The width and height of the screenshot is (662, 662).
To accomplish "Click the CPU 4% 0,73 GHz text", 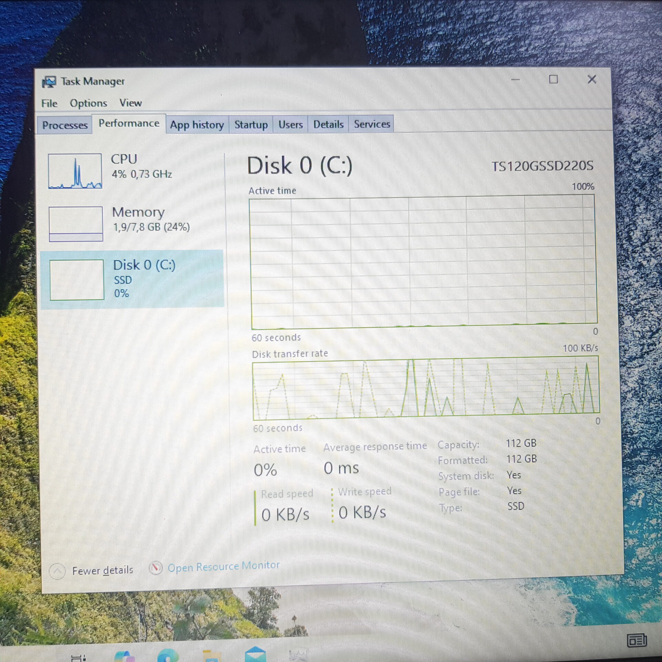I will (142, 174).
